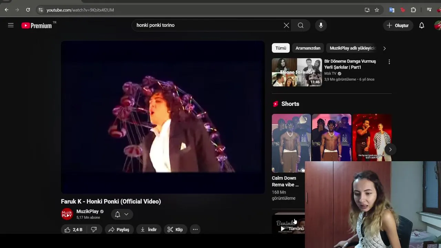Click the Klip clip button
Viewport: 441px width, 248px height.
[175, 229]
